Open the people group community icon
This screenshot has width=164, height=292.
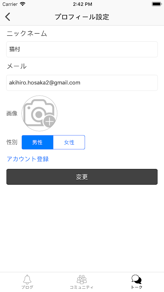(82, 279)
